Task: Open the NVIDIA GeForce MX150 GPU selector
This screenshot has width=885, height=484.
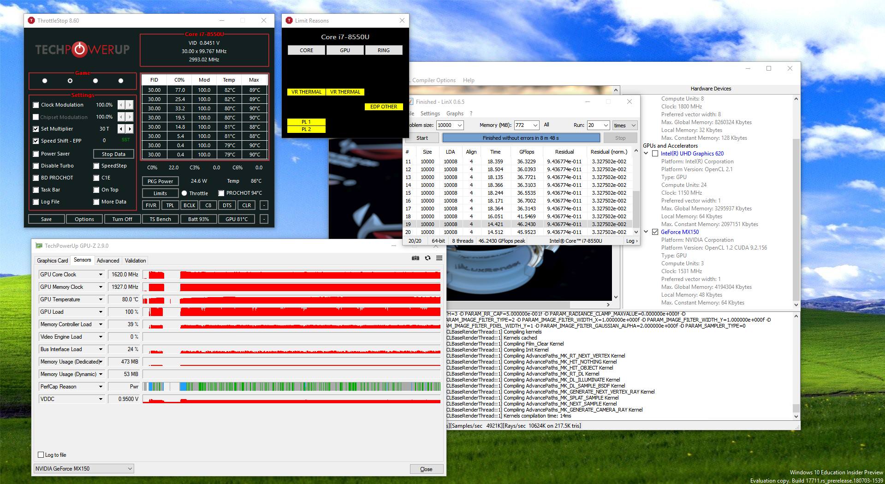Action: [84, 469]
